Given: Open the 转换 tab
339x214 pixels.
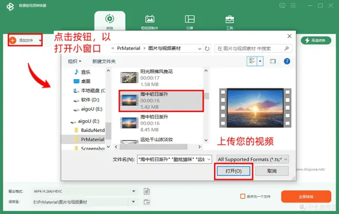Looking at the screenshot, I should pos(110,21).
